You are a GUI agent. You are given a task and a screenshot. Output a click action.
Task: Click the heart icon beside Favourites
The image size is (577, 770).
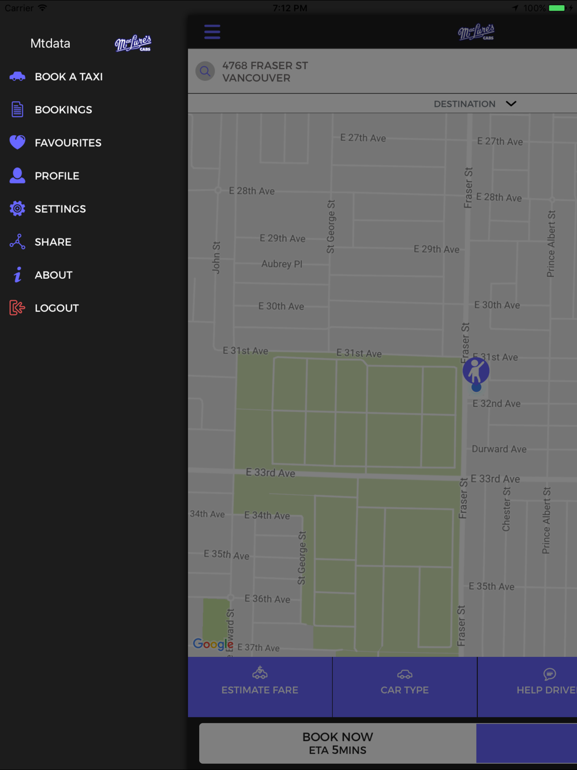[x=17, y=142]
